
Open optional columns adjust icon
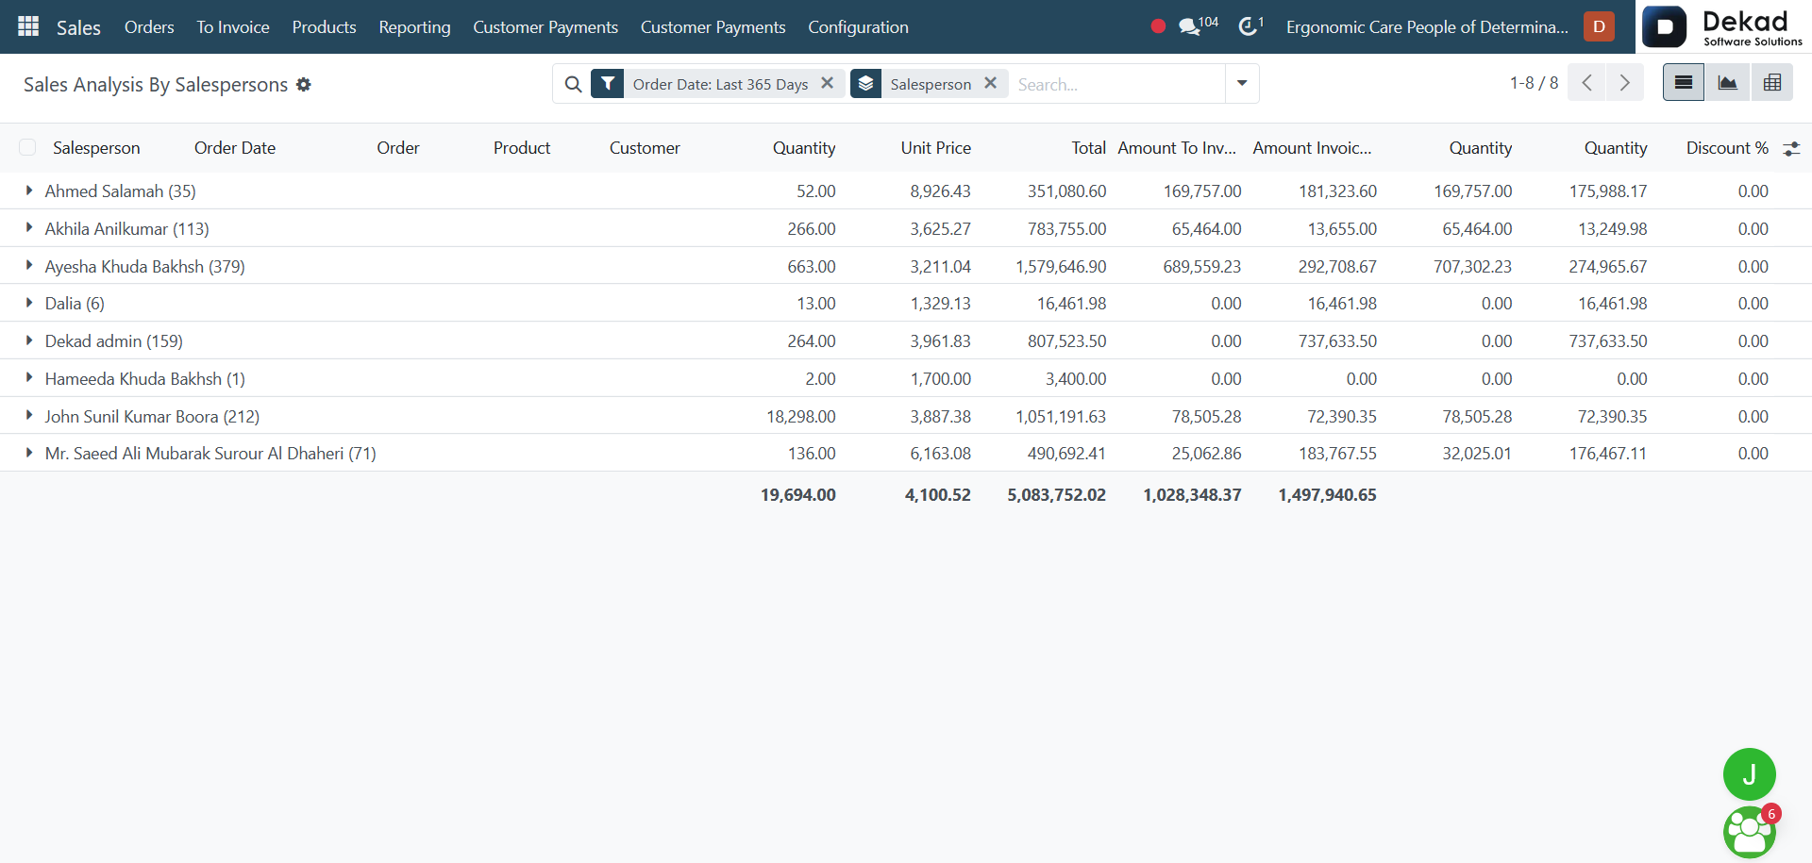pyautogui.click(x=1791, y=148)
